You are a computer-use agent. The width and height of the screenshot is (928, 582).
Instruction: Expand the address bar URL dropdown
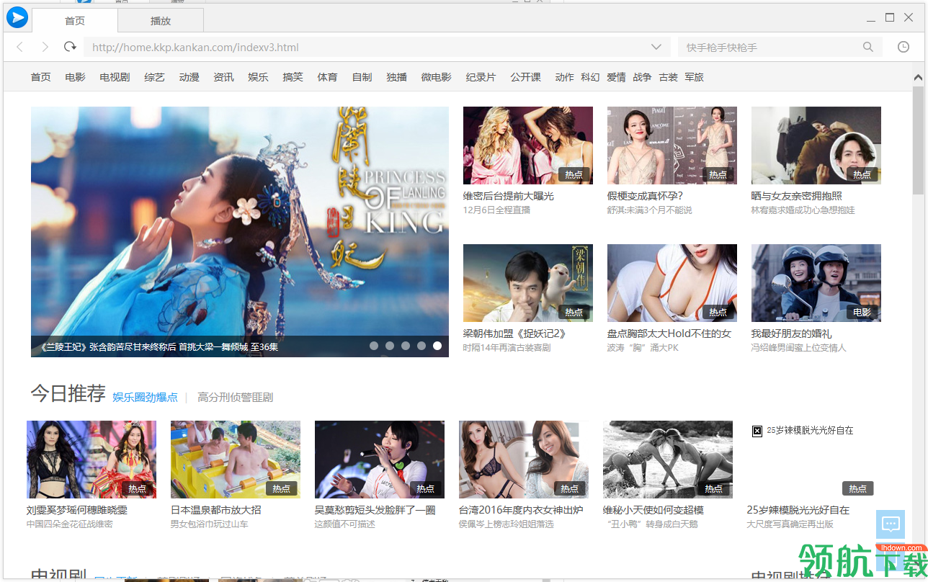coord(656,47)
